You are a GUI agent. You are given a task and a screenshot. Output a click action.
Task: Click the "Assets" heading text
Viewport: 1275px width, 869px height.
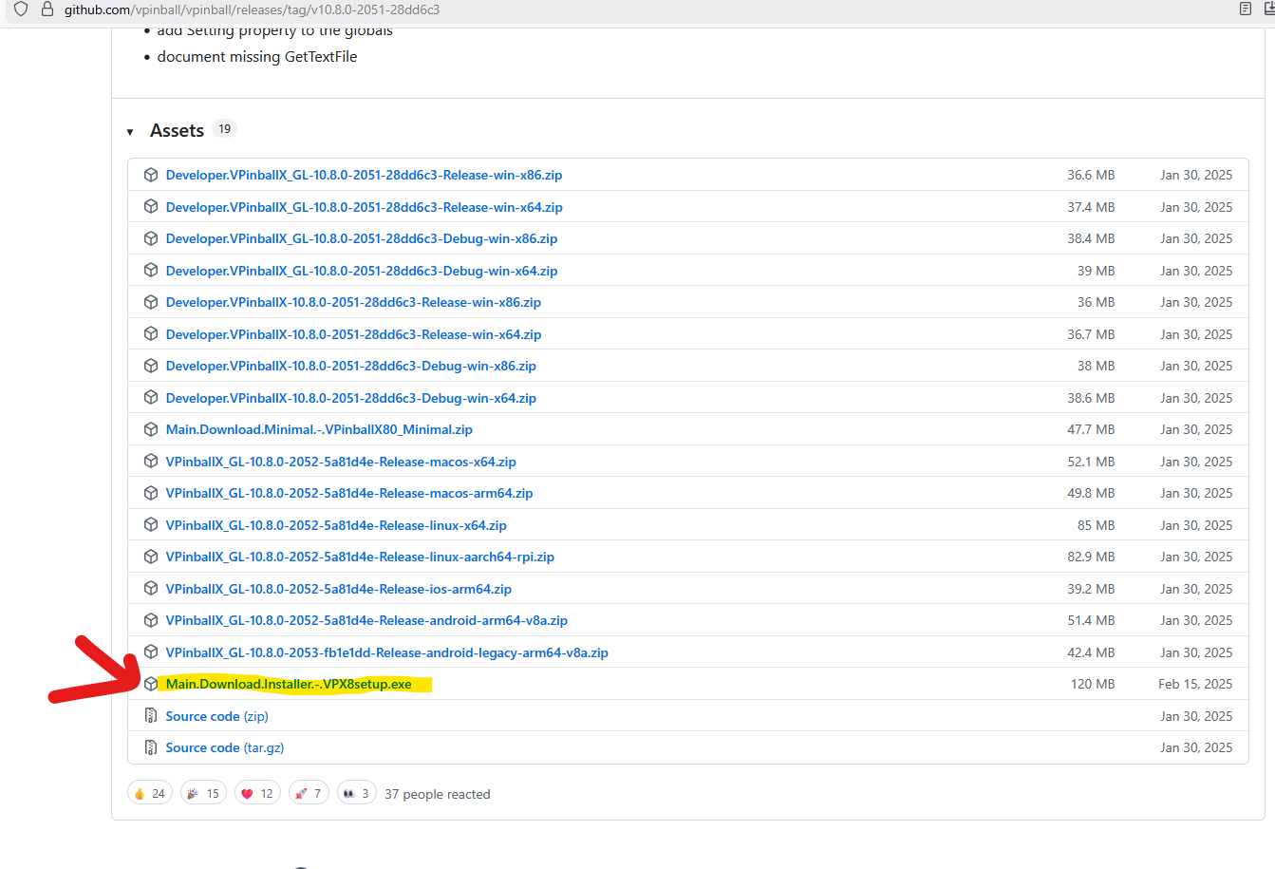177,131
